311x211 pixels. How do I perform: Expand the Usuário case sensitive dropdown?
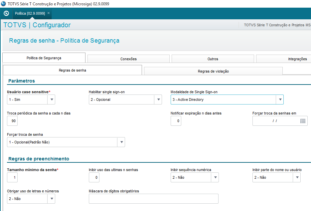point(52,100)
